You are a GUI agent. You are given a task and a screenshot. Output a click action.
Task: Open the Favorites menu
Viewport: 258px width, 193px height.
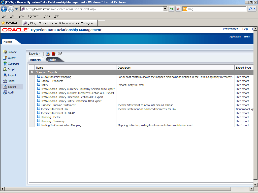34,16
